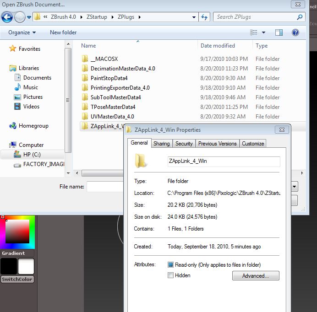Screen dimensions: 317x312
Task: Select the PrintingExporterData_4.0 folder
Action: click(x=116, y=88)
